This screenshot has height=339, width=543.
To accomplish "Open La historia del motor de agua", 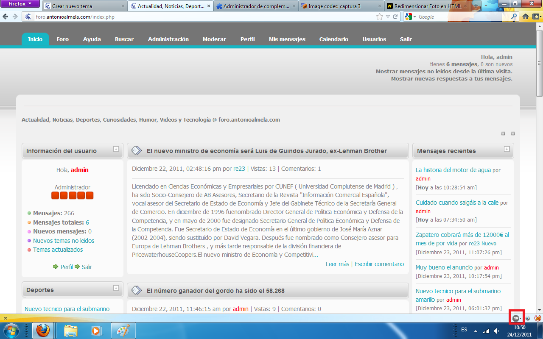I will click(453, 170).
